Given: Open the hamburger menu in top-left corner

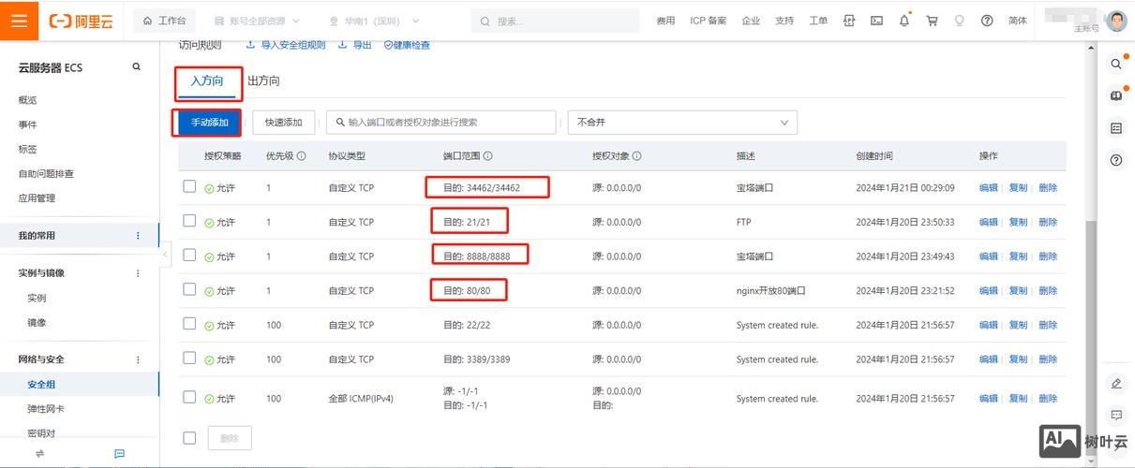Looking at the screenshot, I should click(x=19, y=20).
